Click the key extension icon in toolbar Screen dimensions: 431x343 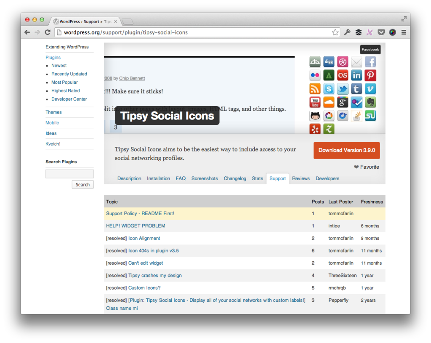347,32
